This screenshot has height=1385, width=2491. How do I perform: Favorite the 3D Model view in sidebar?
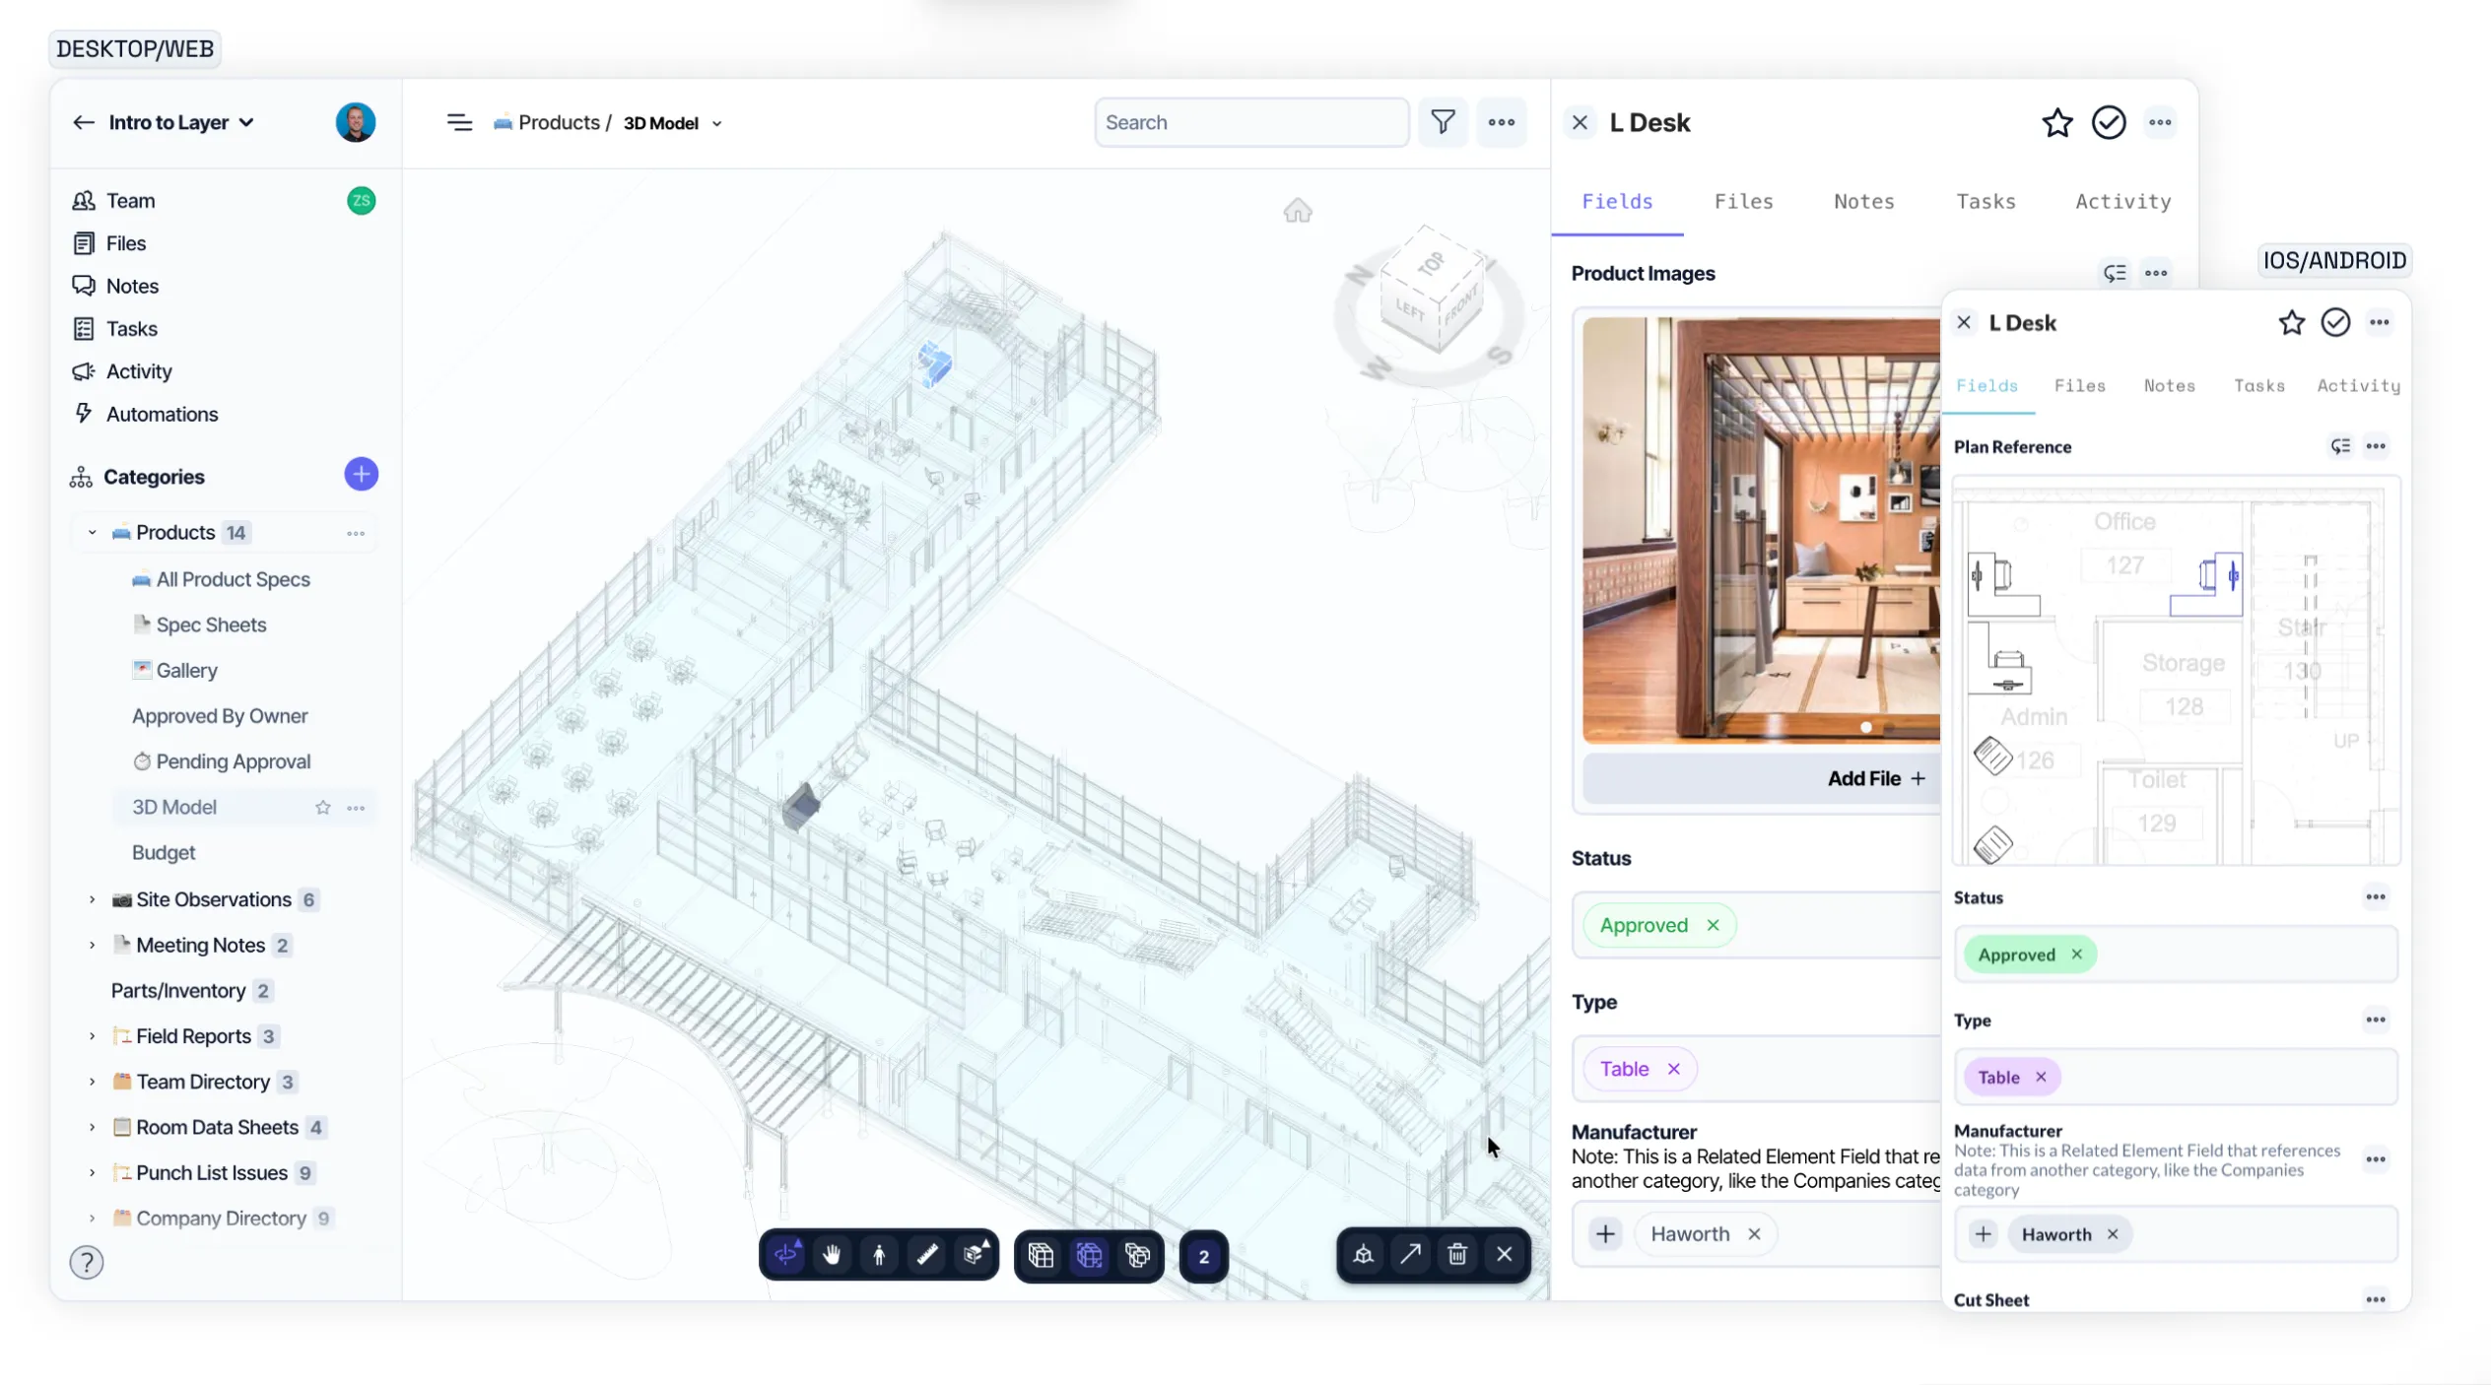tap(322, 808)
